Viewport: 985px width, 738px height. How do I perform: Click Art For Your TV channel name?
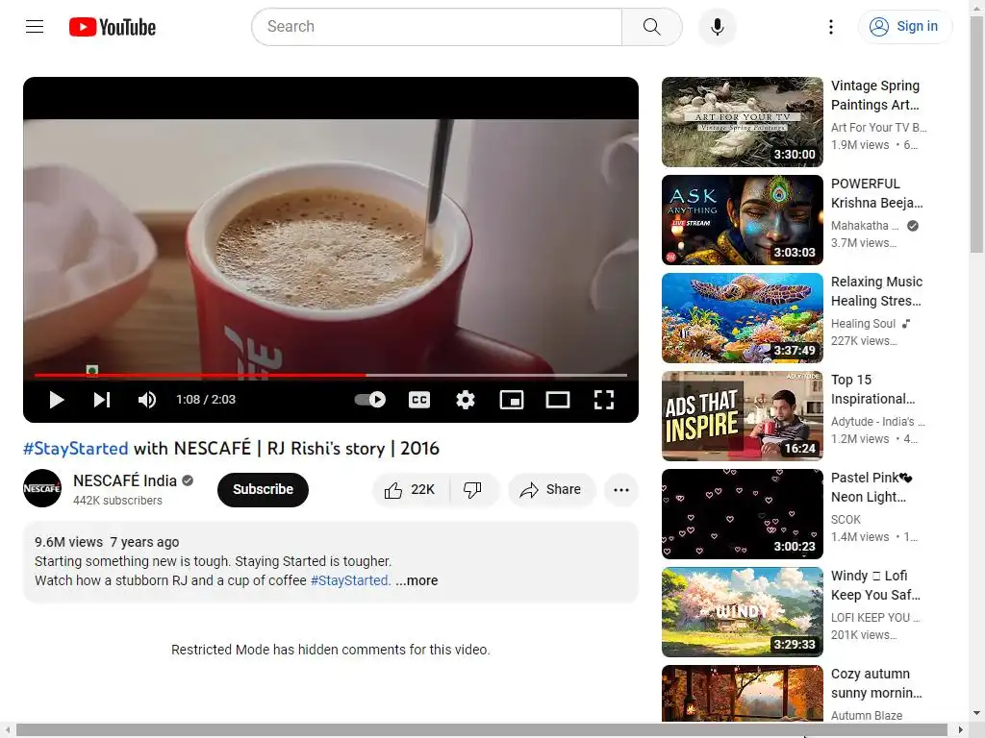879,128
